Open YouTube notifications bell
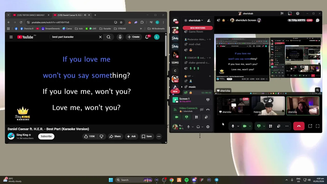The width and height of the screenshot is (327, 184). [x=147, y=37]
